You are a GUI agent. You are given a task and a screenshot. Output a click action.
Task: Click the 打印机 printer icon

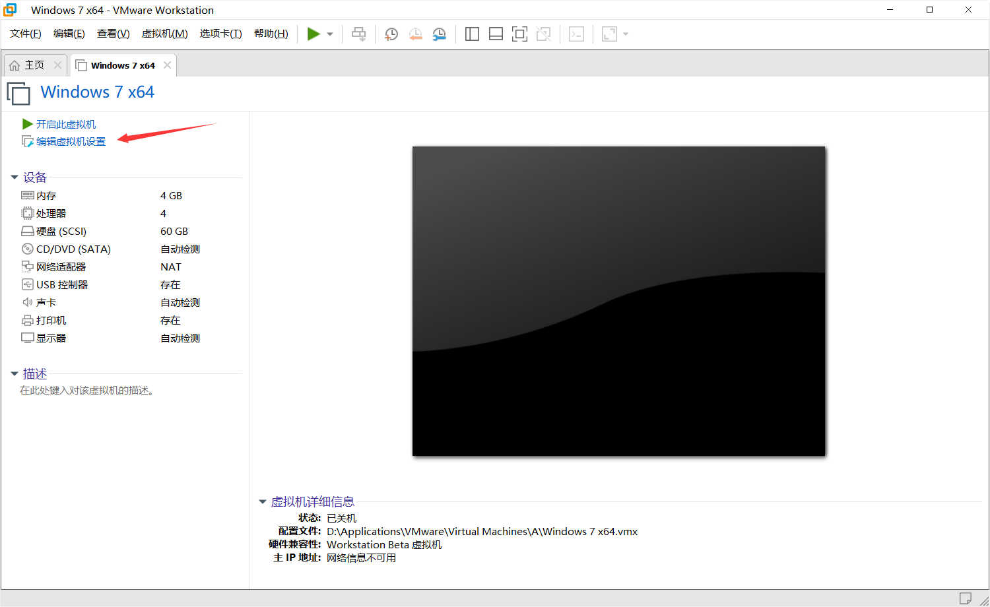click(28, 320)
